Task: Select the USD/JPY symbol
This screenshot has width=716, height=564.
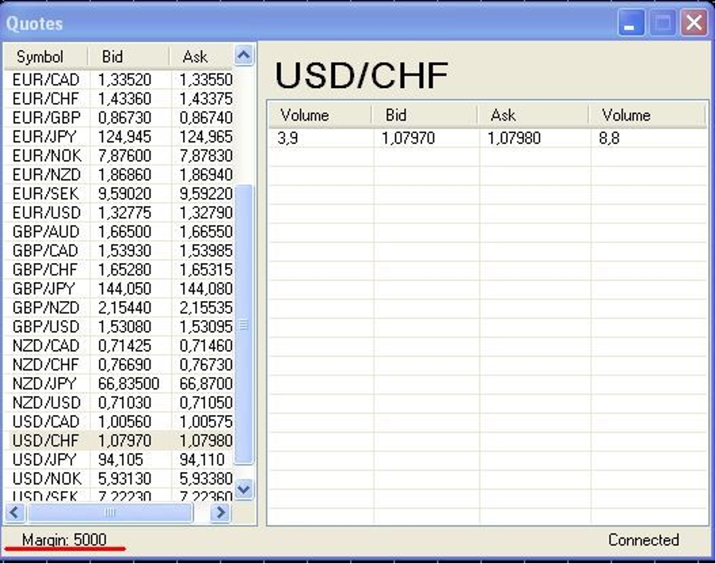Action: pos(47,459)
